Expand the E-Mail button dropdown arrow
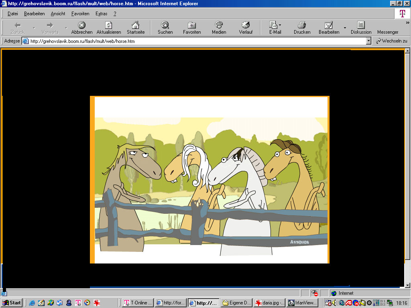 (280, 25)
